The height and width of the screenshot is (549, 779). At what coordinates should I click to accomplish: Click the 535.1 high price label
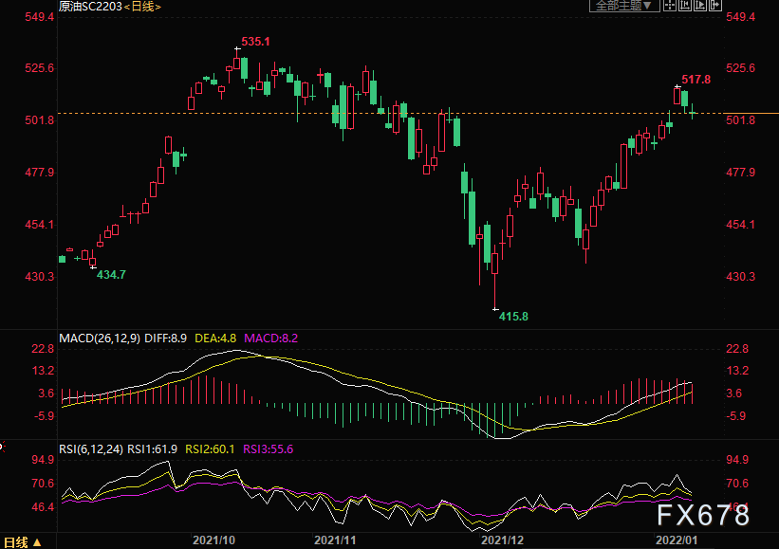tap(256, 42)
